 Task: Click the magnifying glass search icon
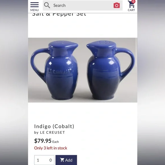47,5
